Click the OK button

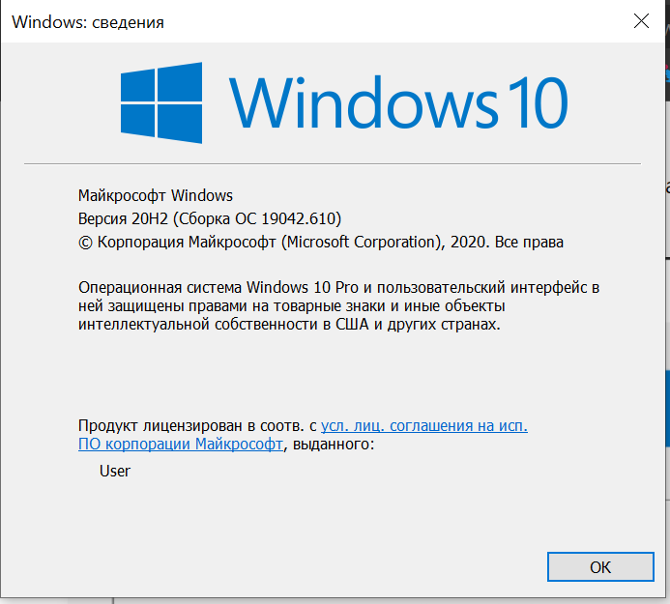tap(600, 567)
